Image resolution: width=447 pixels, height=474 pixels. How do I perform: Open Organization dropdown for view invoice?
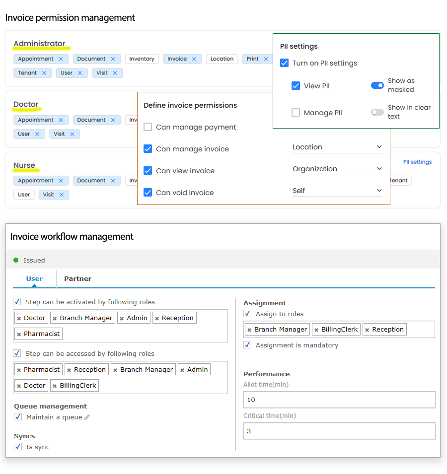(337, 169)
